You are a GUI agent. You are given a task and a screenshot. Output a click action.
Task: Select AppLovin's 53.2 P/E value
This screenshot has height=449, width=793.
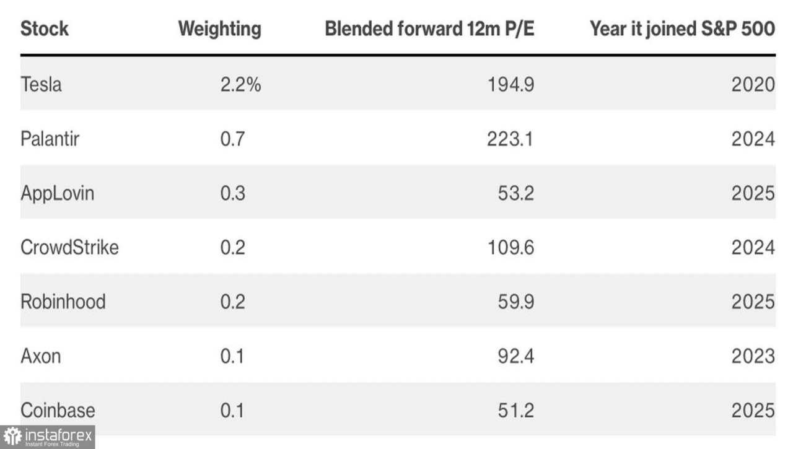click(515, 193)
